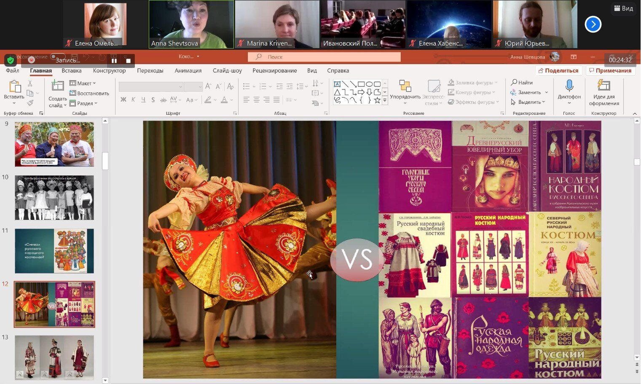Click the font color A swatch
The image size is (641, 384).
(224, 100)
